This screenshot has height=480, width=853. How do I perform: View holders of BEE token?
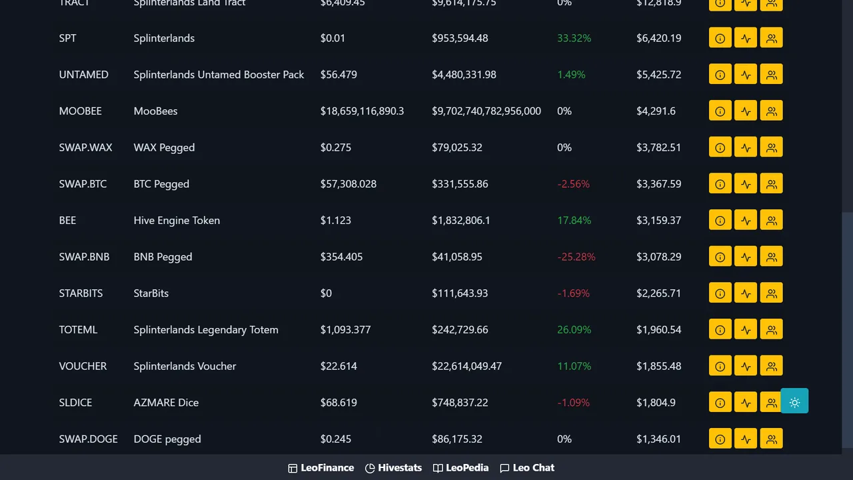click(x=772, y=221)
